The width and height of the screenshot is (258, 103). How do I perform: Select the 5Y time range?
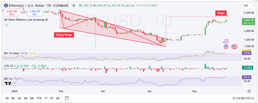click(x=52, y=98)
